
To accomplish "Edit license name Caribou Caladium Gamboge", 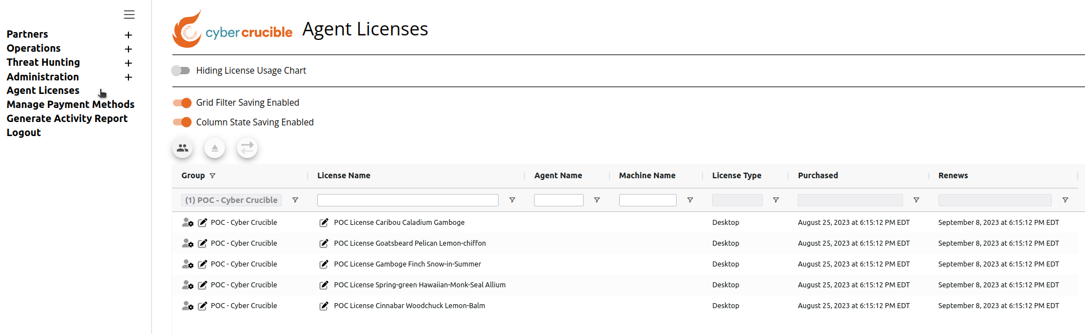I will pos(324,223).
